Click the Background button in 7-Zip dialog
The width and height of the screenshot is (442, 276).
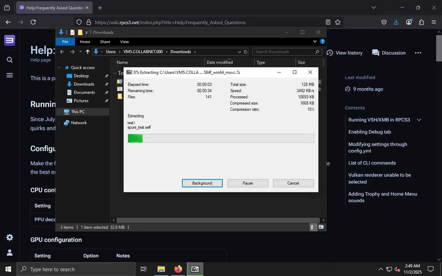click(x=202, y=183)
